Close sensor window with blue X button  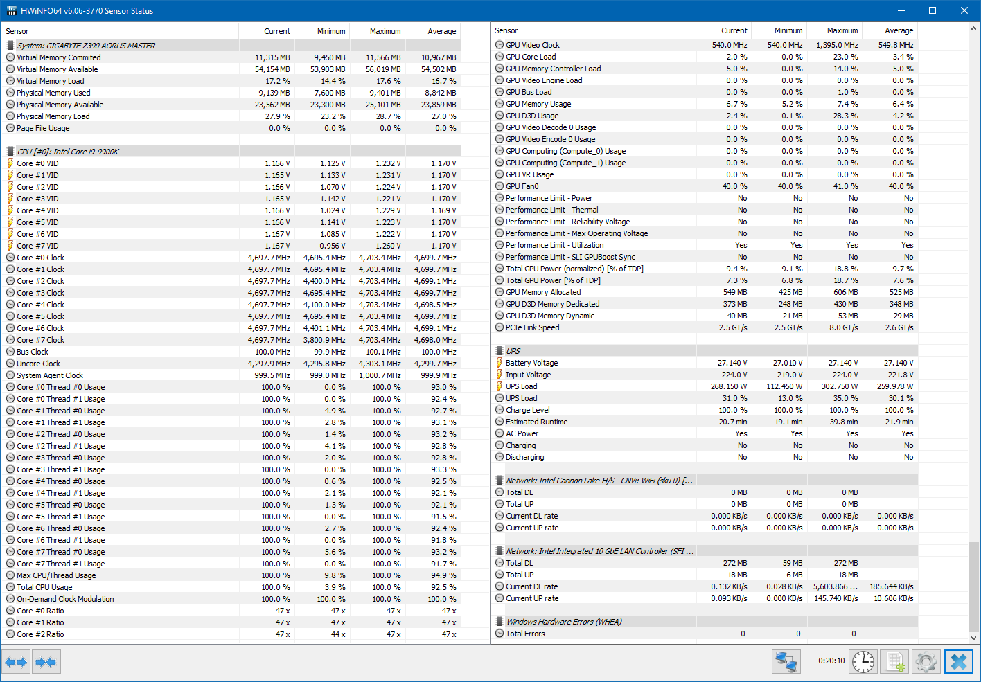(959, 662)
